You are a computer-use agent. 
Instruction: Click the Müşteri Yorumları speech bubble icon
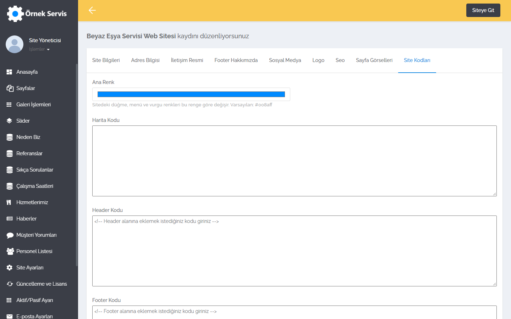[10, 235]
